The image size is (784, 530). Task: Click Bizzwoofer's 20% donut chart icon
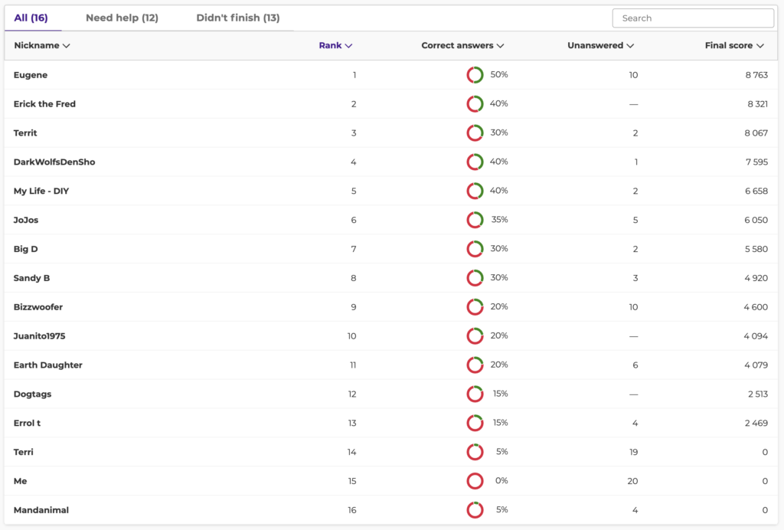coord(475,307)
